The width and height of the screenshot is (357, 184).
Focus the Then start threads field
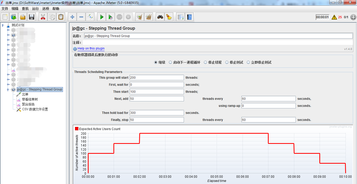click(x=157, y=92)
